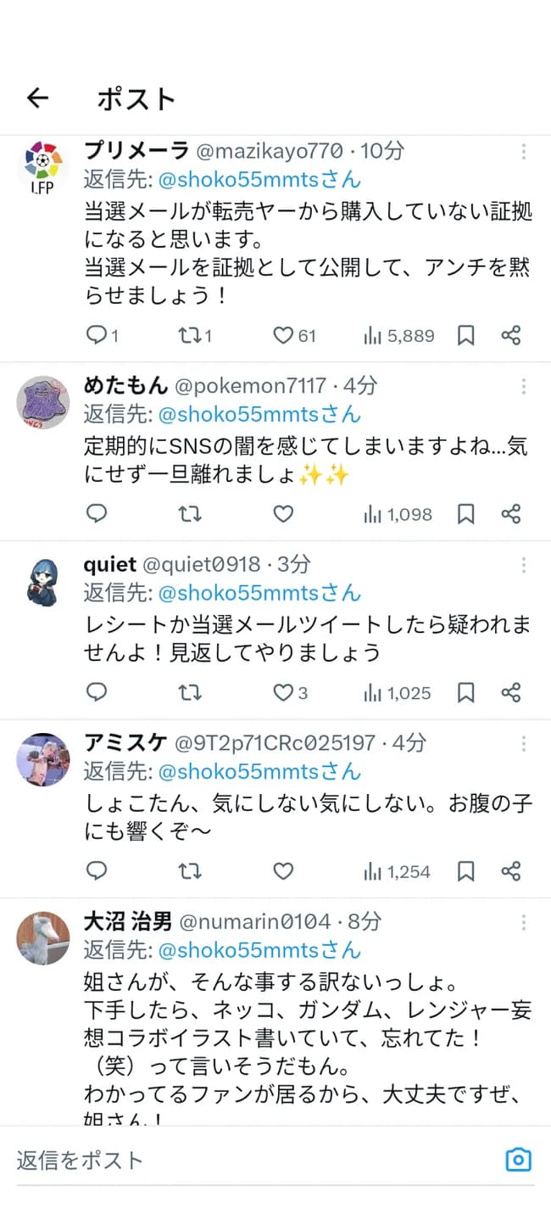Image resolution: width=551 pixels, height=1225 pixels.
Task: Toggle bookmark on プリメーラ's post
Action: pos(465,335)
